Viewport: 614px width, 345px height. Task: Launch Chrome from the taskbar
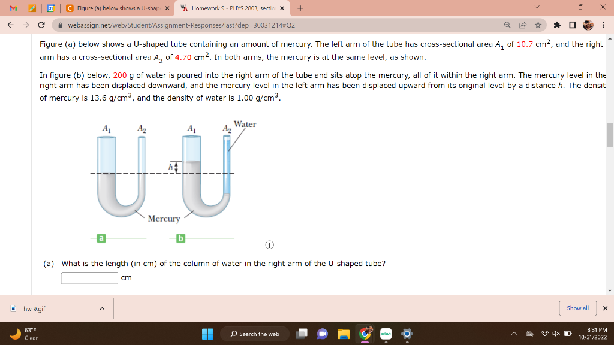(365, 334)
